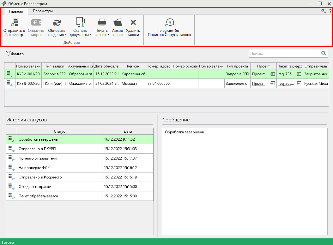The width and height of the screenshot is (333, 245).
Task: Expand the Скачать документы dropdown arrow
Action: coord(91,35)
